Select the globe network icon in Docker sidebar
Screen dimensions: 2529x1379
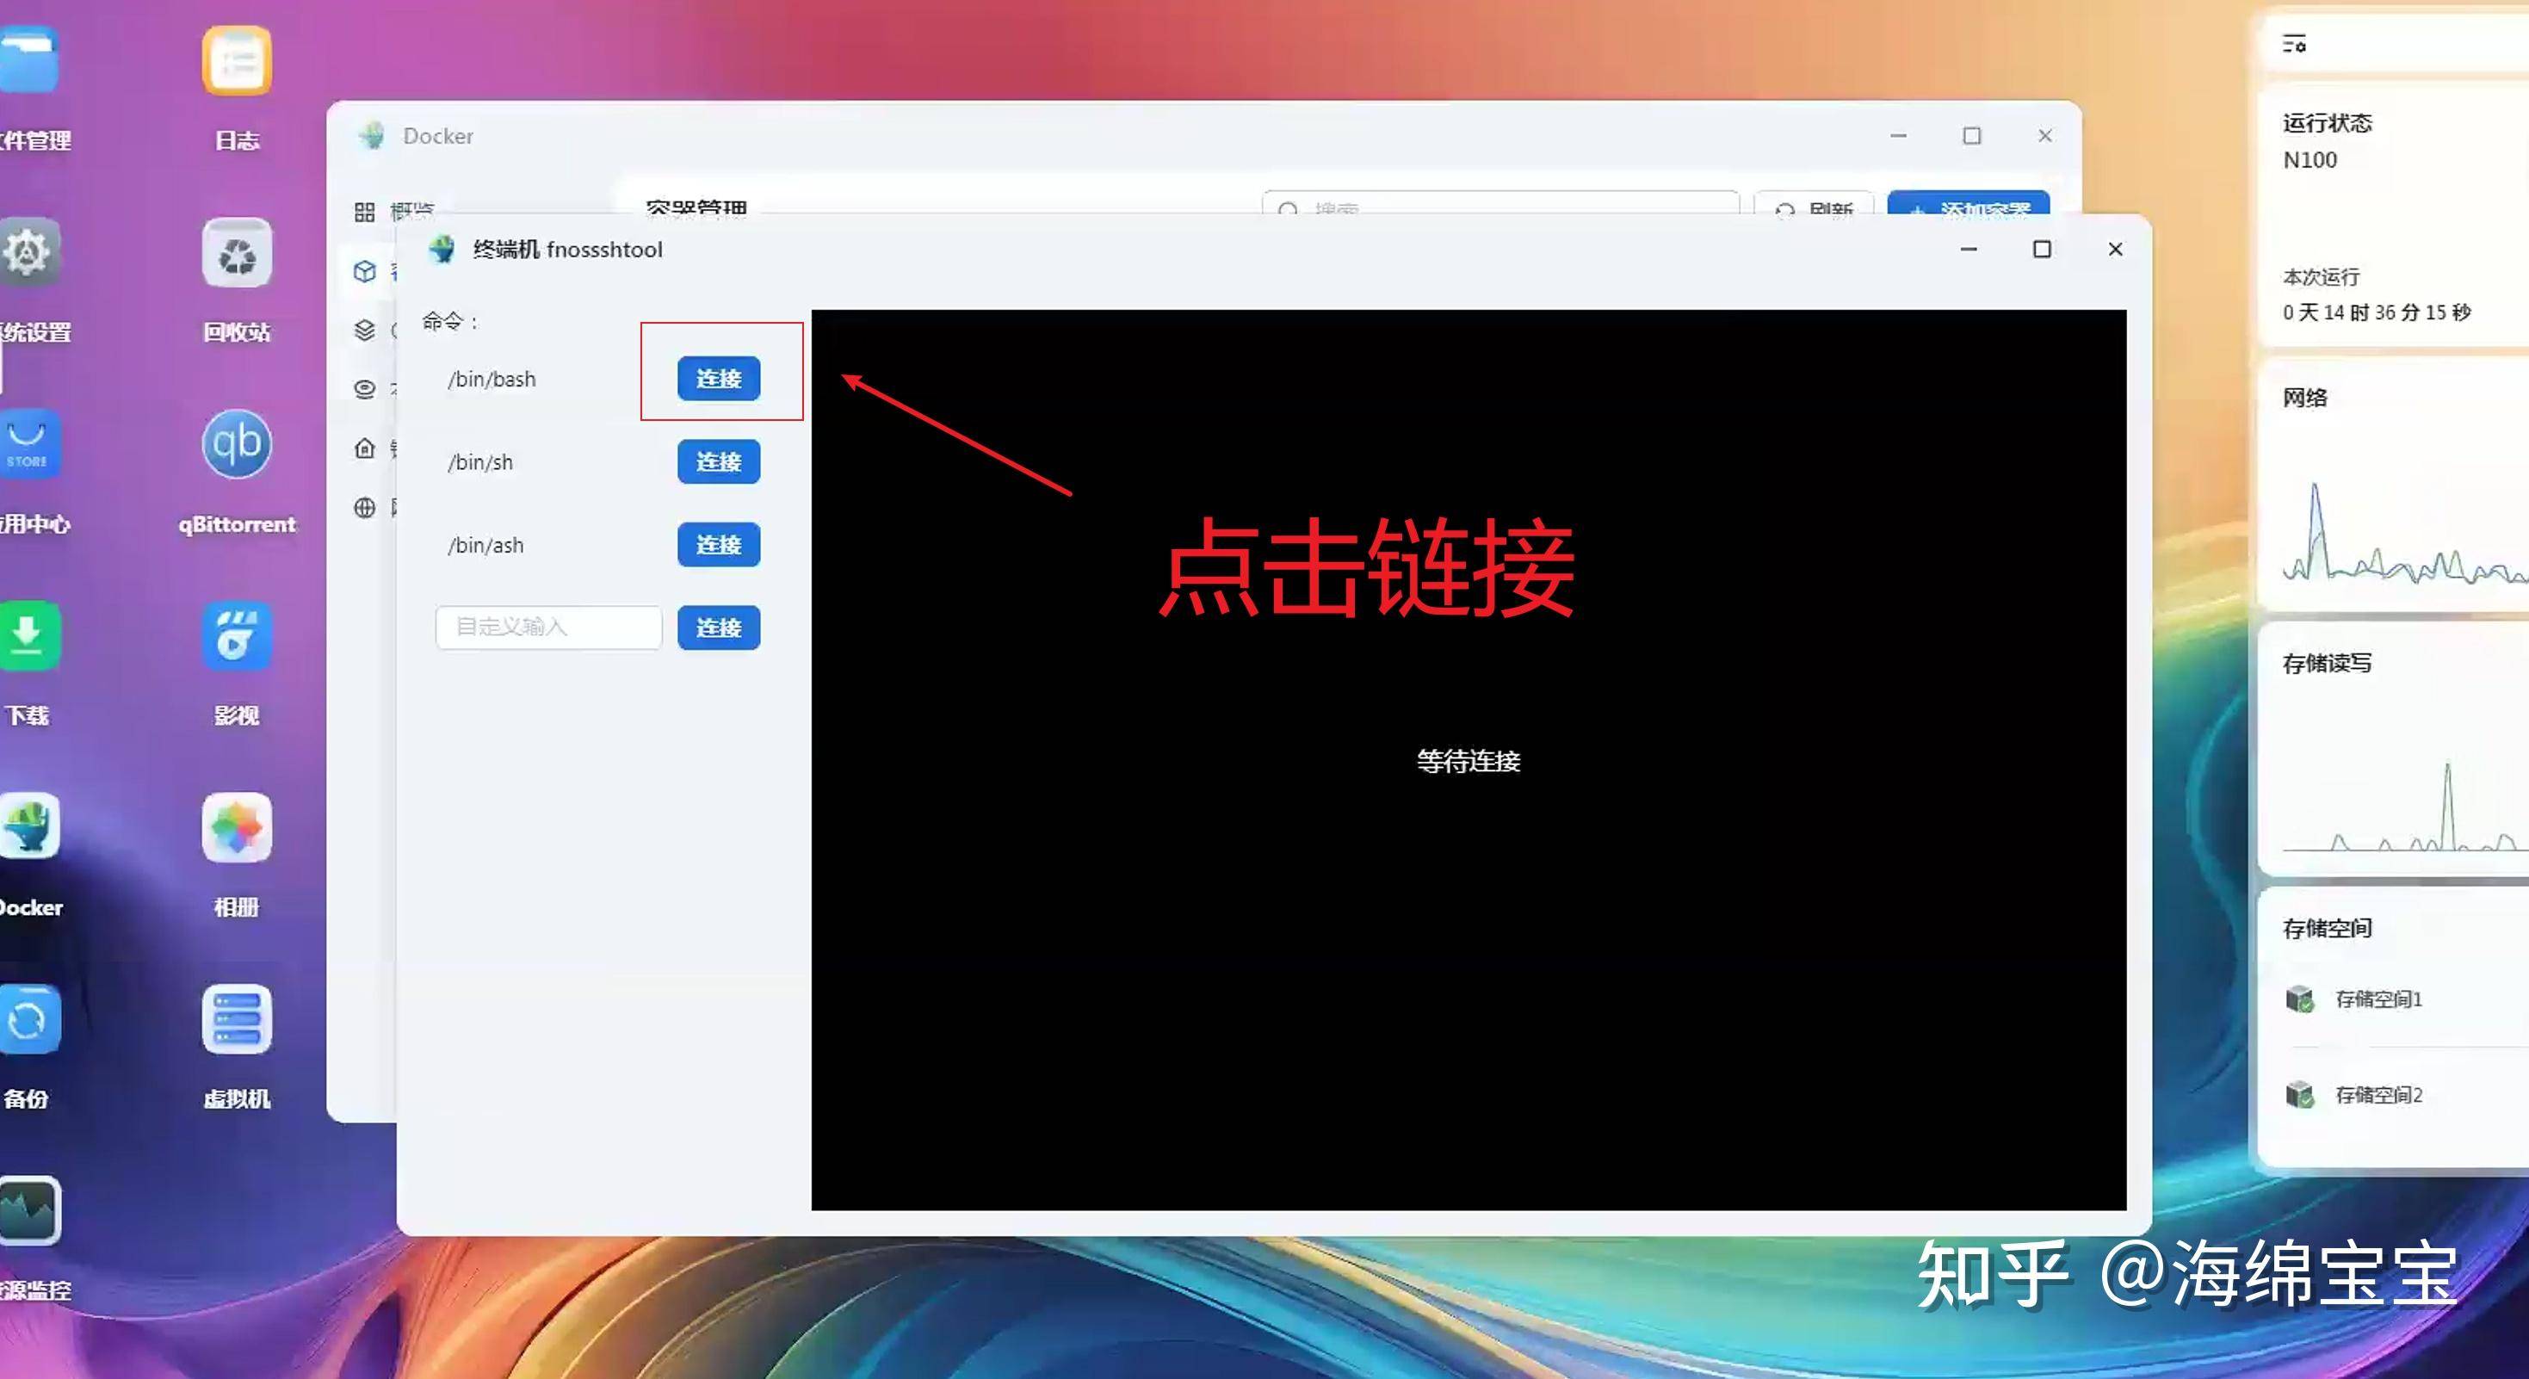coord(365,507)
